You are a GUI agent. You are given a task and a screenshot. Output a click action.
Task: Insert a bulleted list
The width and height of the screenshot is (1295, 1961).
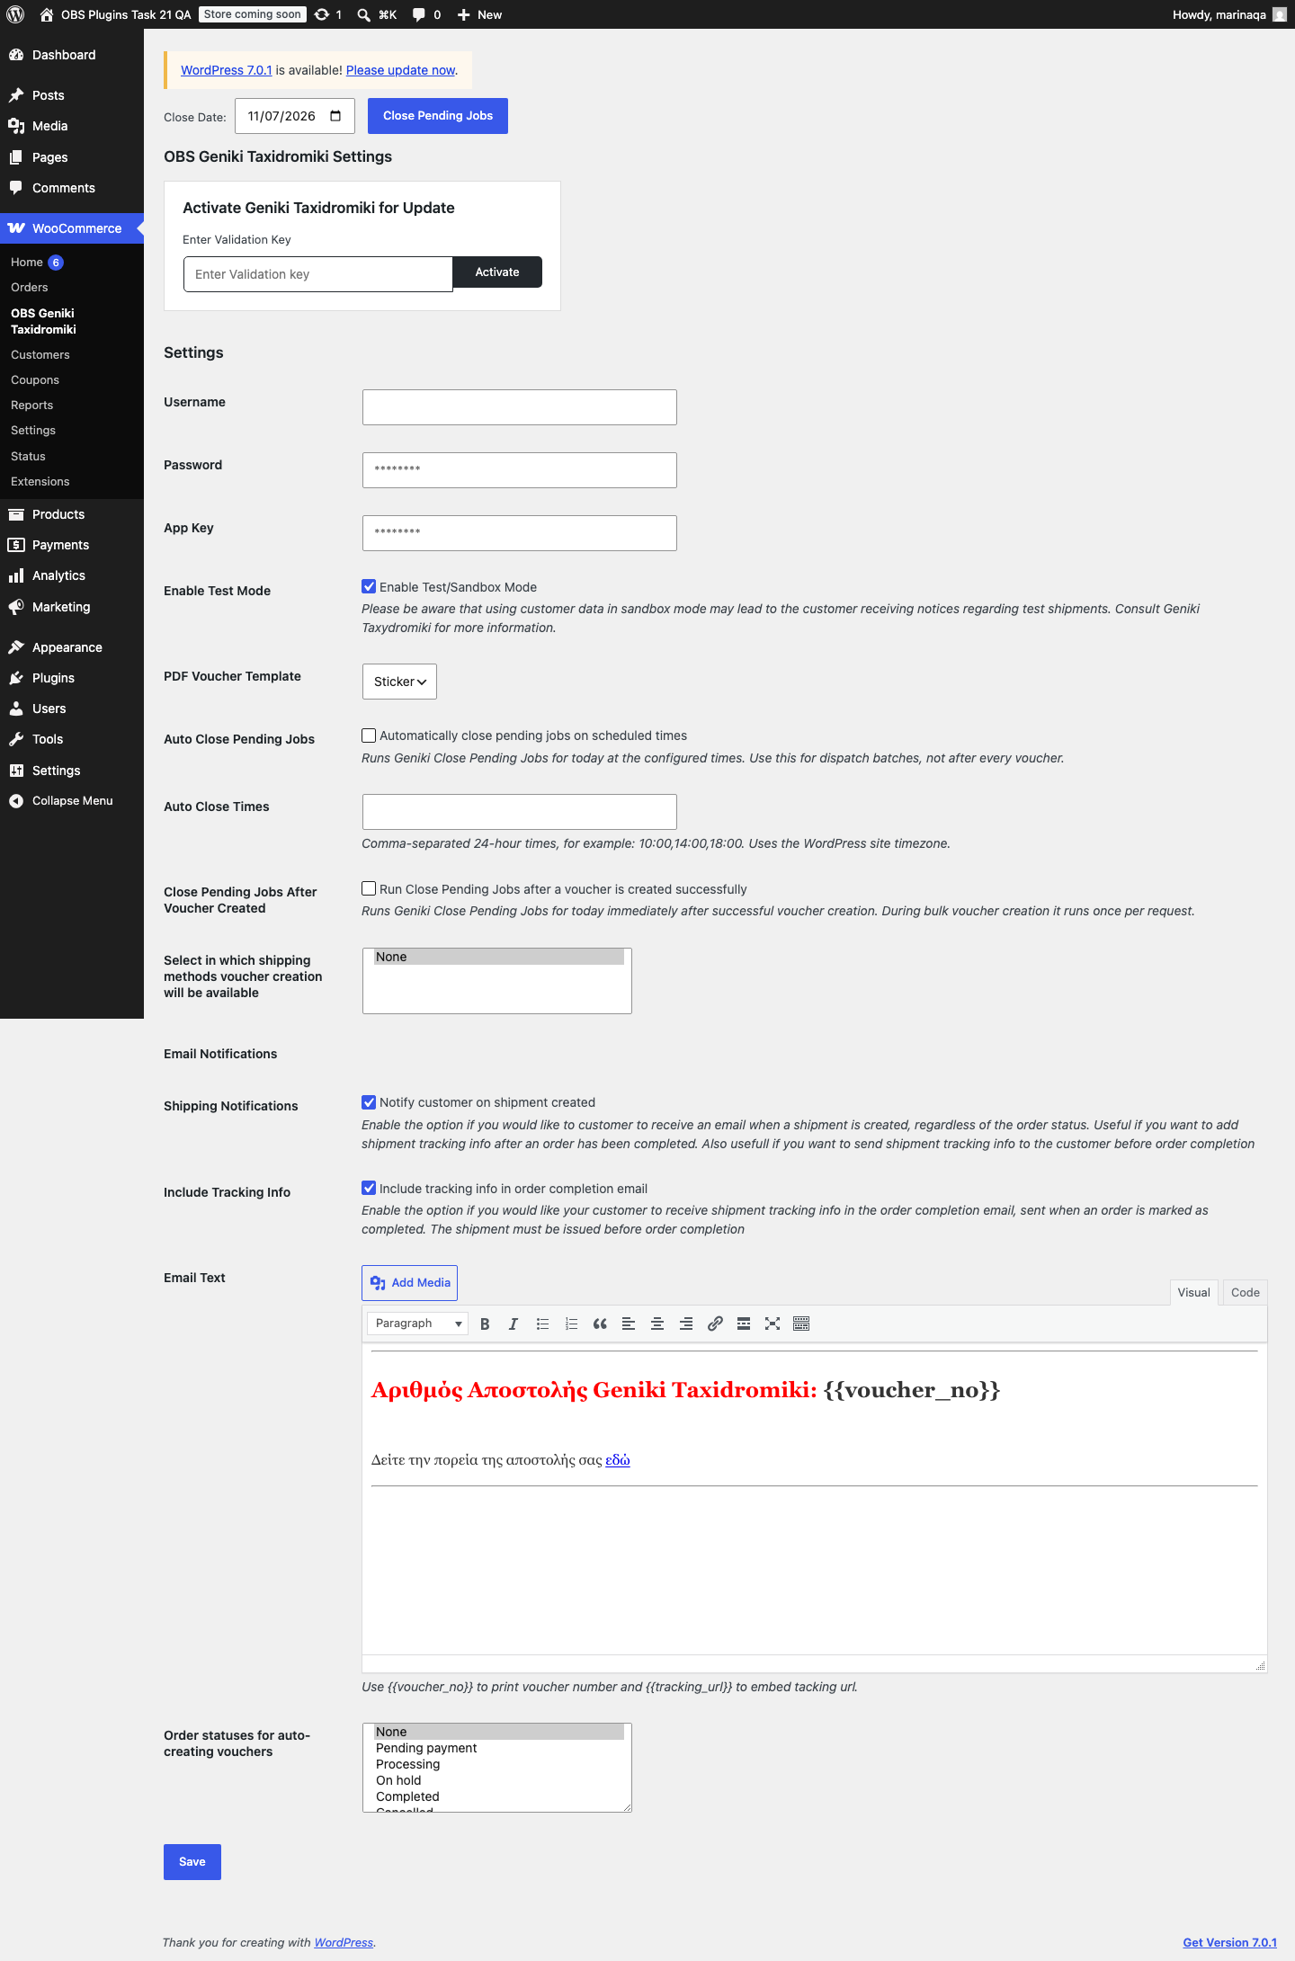(542, 1324)
